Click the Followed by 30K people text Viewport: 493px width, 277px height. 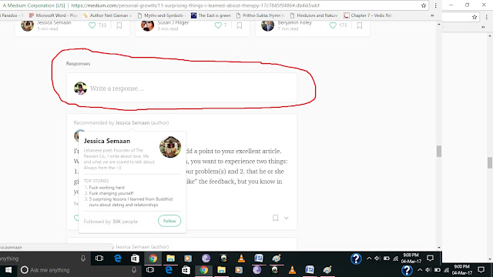coord(111,222)
